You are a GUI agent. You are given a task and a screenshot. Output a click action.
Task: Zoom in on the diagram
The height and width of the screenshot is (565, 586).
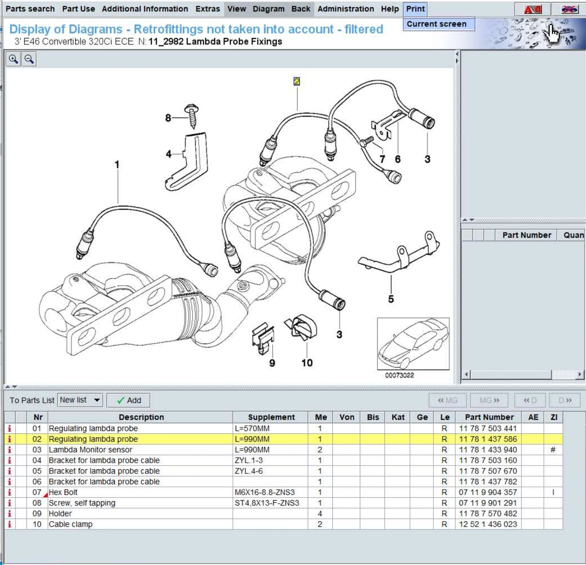pos(13,59)
